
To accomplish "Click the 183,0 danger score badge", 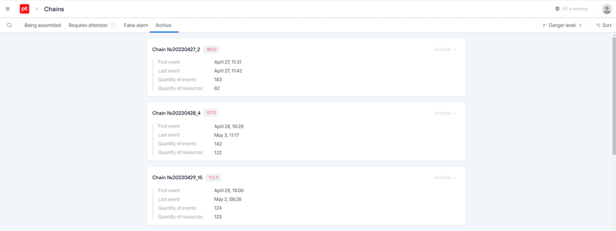I will click(x=211, y=49).
